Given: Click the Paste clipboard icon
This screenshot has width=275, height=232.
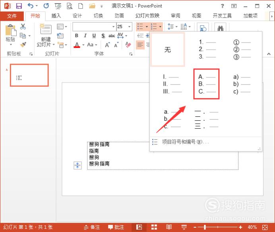Looking at the screenshot, I should (x=11, y=30).
